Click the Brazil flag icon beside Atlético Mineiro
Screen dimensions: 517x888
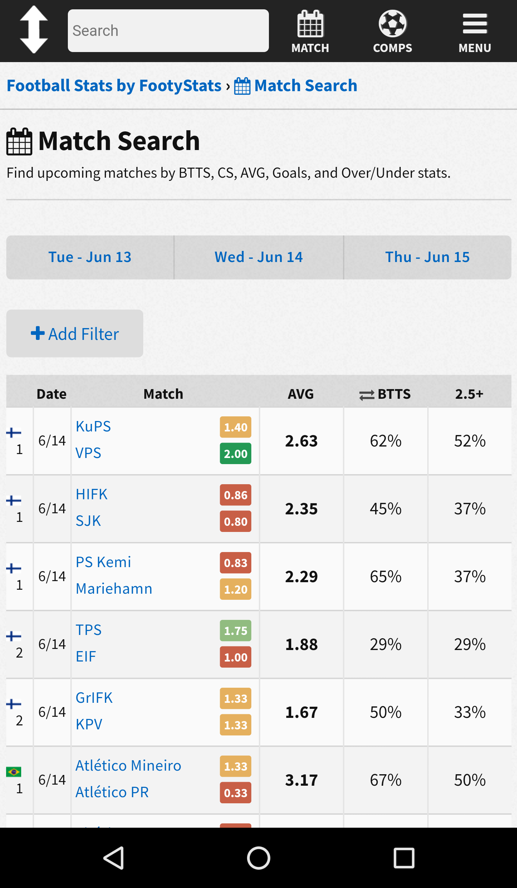pyautogui.click(x=14, y=772)
